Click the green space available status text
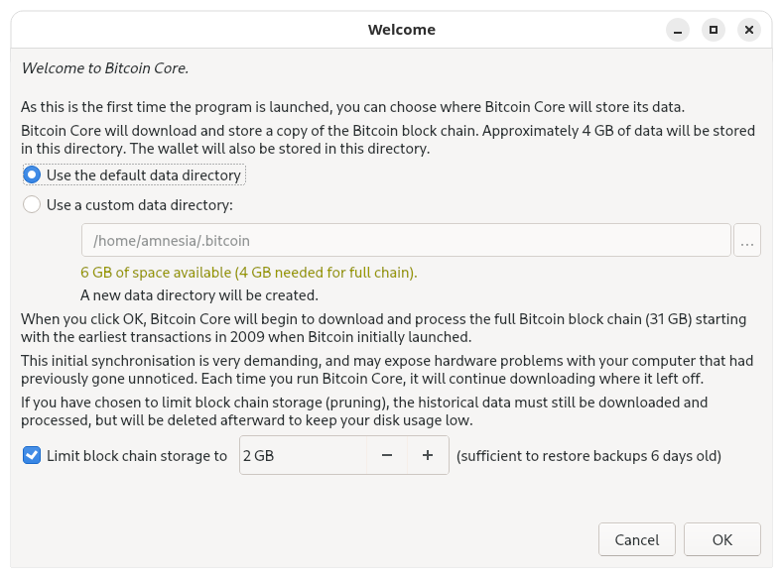 click(x=249, y=273)
